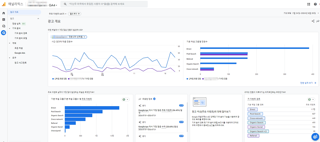Open the Reports icon in left rail

3,20
